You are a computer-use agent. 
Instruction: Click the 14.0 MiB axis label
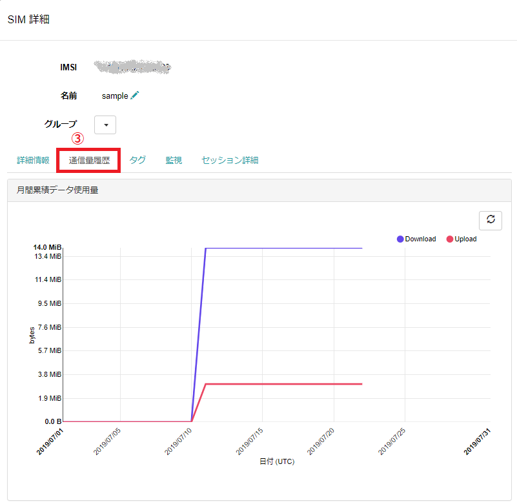coord(47,247)
